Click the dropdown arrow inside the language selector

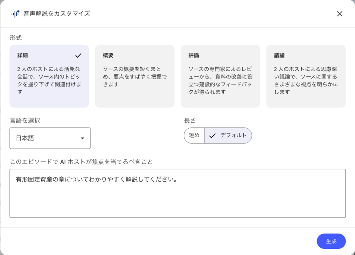click(83, 138)
